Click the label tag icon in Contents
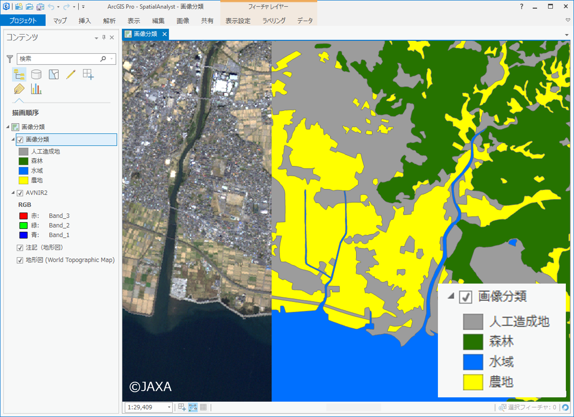 19,89
